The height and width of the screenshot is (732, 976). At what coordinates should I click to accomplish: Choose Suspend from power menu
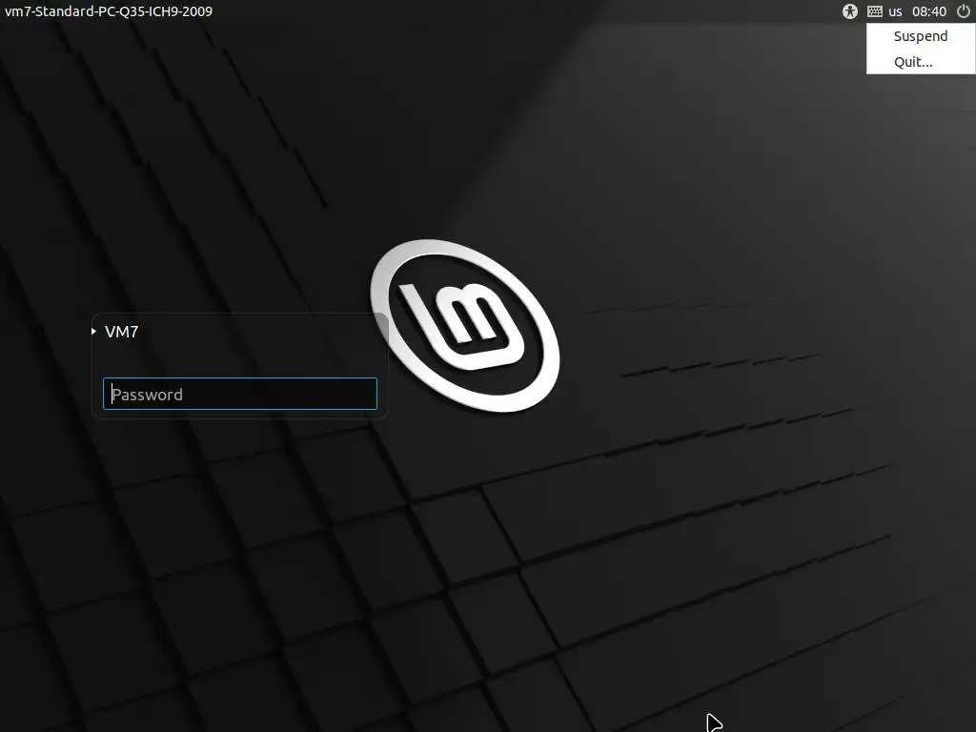pos(921,36)
